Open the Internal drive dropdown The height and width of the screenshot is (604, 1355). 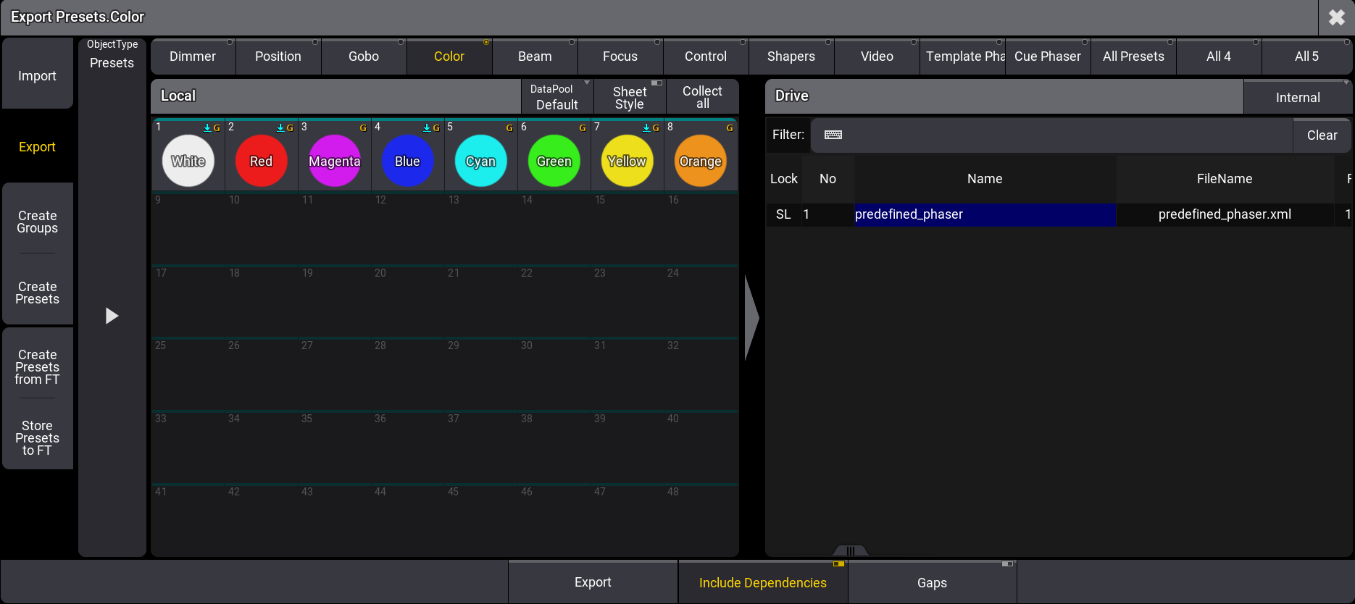(x=1297, y=97)
